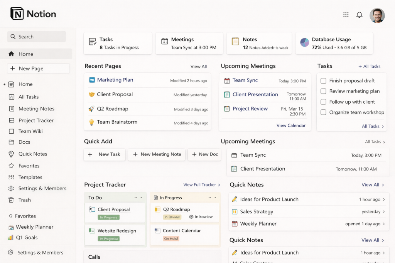Screen dimensions: 395x263
Task: Open Project Tracker from the sidebar
Action: click(x=36, y=121)
